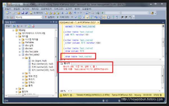Open the File menu (파일)

pos(8,9)
